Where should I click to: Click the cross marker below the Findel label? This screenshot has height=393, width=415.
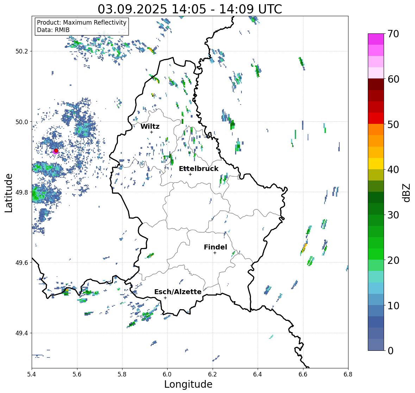[x=215, y=253]
